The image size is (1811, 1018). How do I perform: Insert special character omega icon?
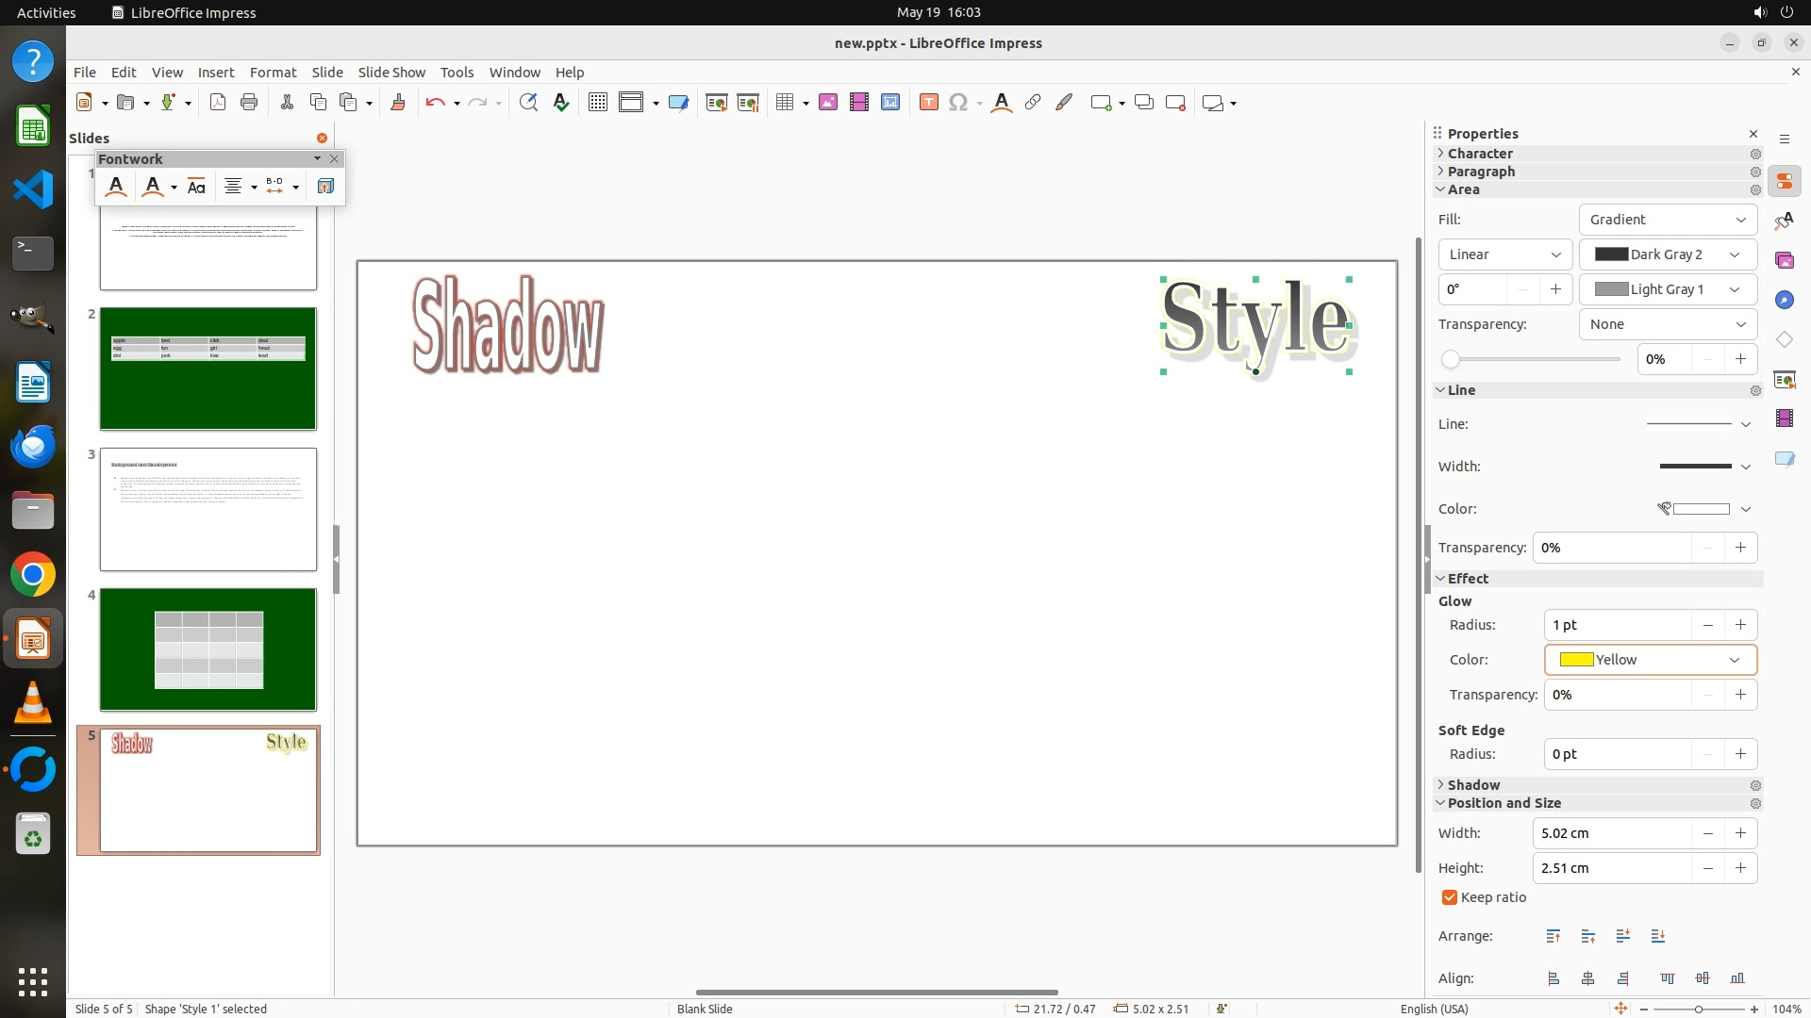point(958,103)
